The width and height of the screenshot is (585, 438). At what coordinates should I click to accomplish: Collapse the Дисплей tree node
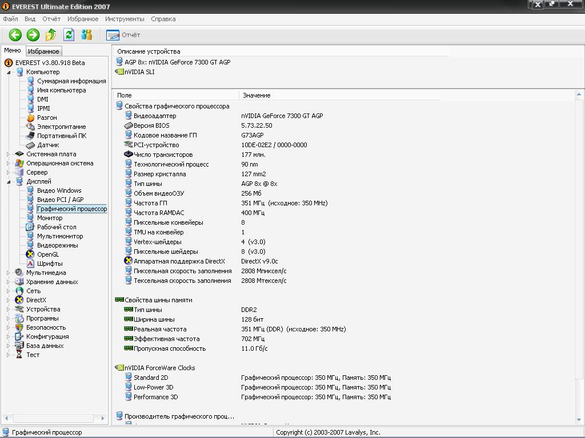(9, 182)
